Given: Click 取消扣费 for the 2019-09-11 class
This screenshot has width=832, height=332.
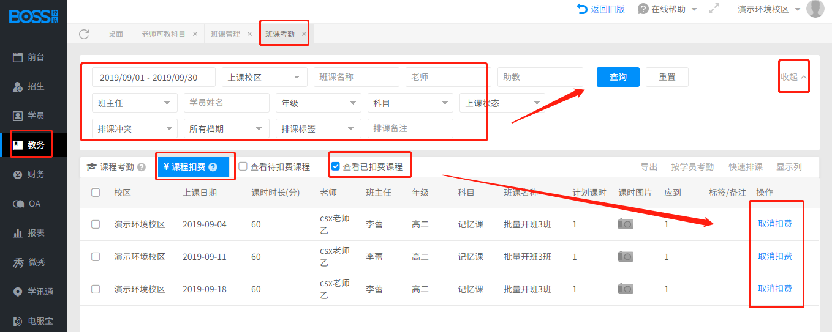Looking at the screenshot, I should (774, 256).
